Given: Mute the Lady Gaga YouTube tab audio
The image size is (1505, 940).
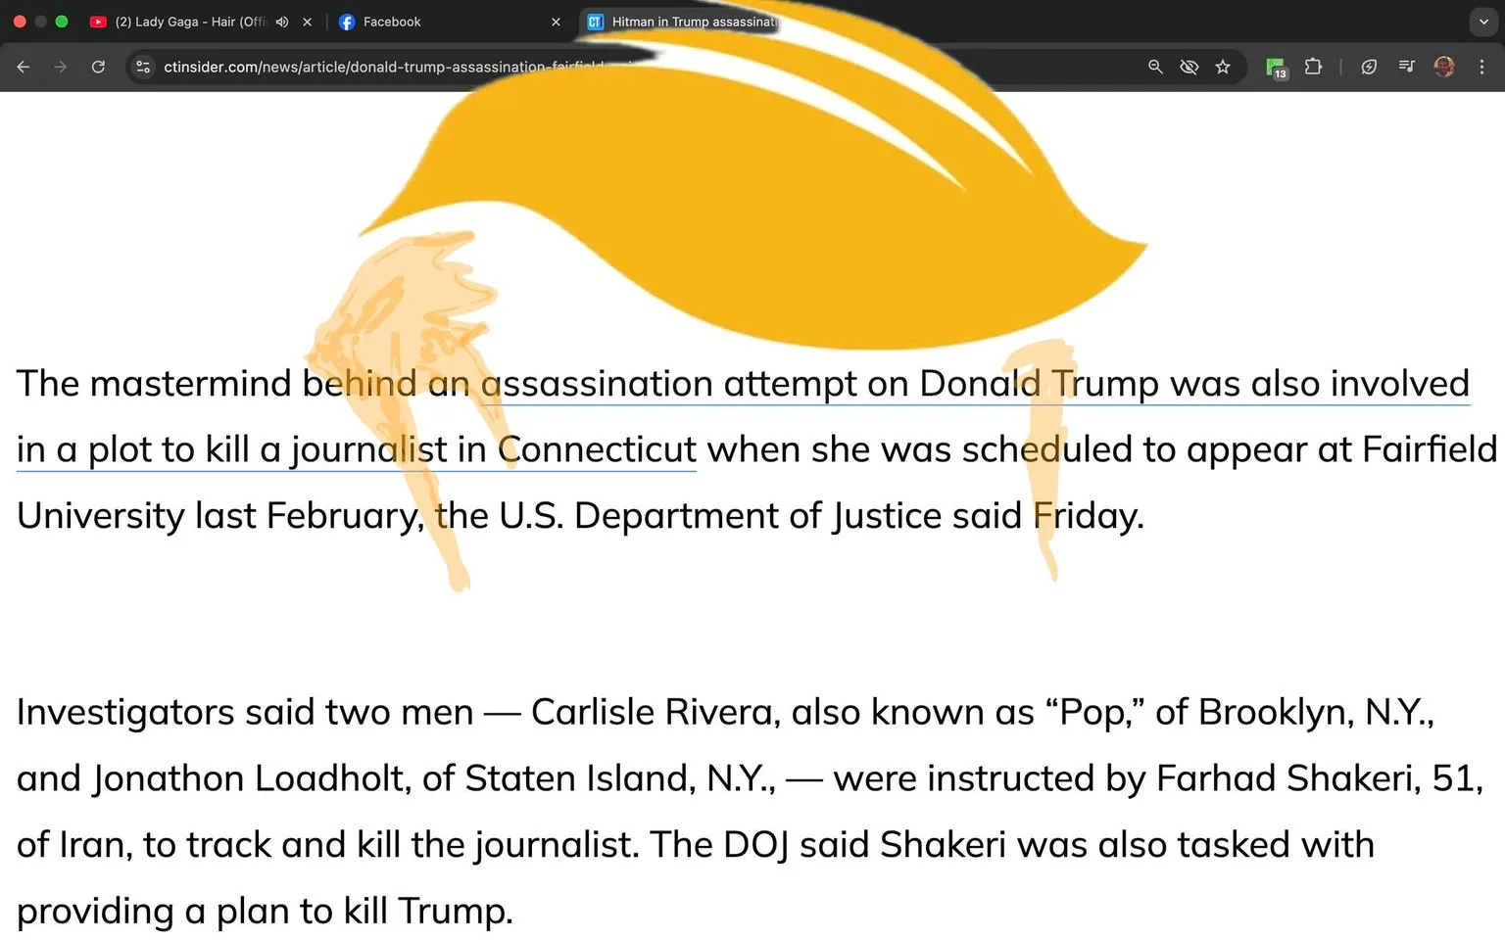Looking at the screenshot, I should point(281,22).
